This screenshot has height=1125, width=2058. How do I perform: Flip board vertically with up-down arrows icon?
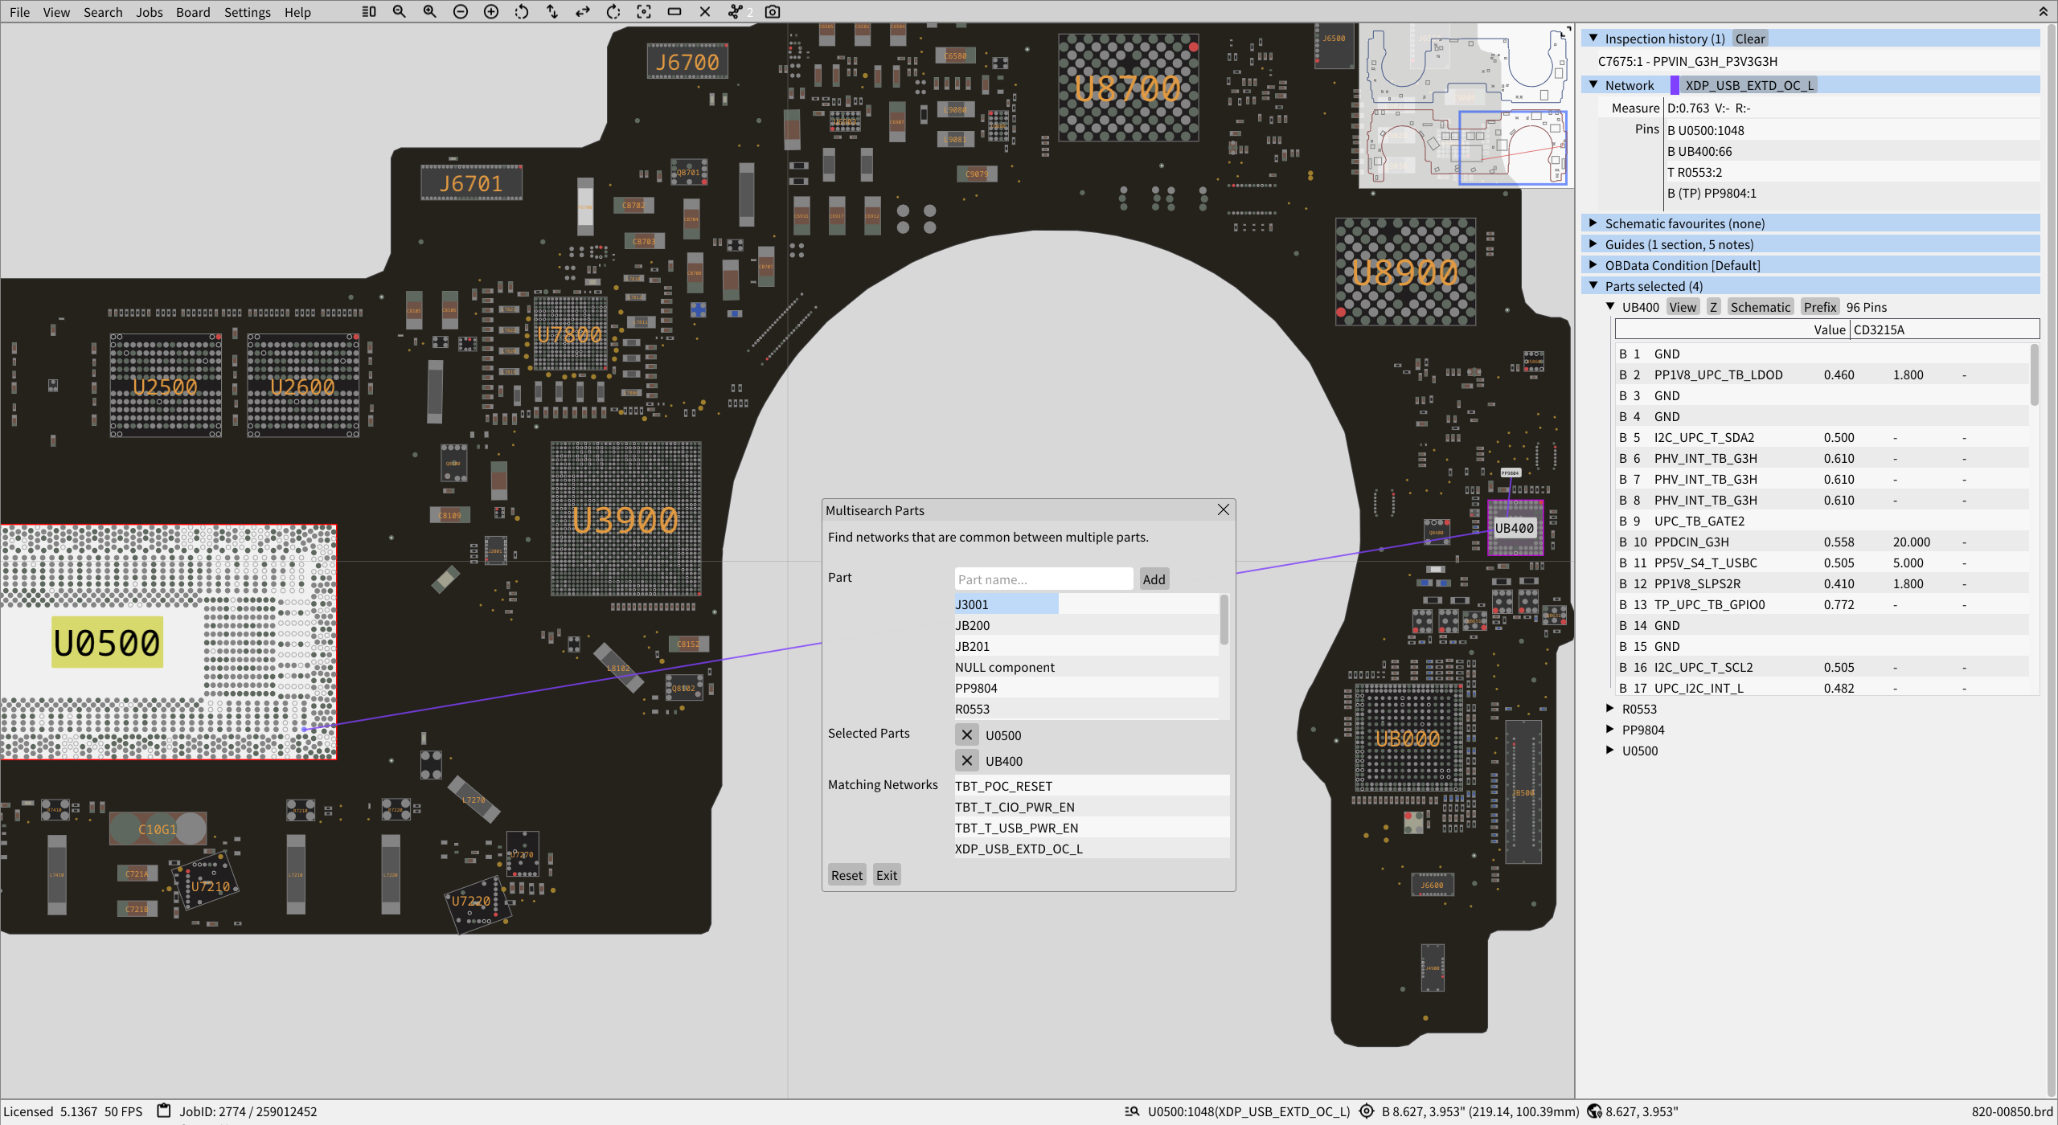click(552, 11)
